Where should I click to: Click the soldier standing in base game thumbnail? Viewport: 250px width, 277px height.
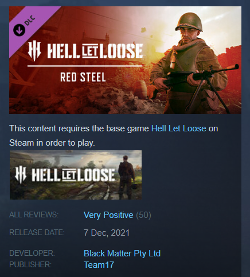(x=126, y=177)
